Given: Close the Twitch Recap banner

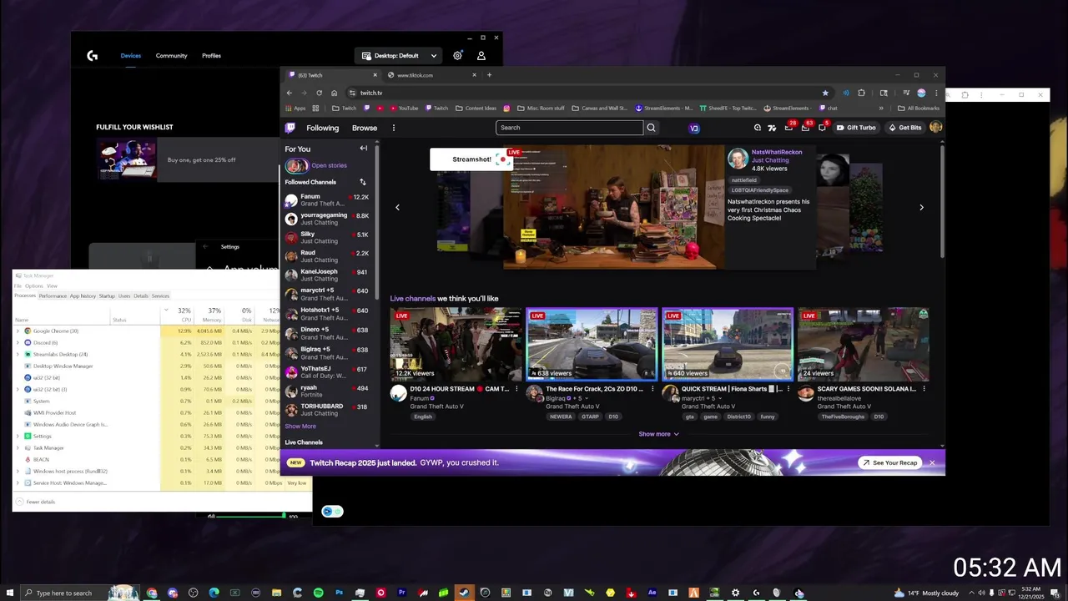Looking at the screenshot, I should point(932,462).
